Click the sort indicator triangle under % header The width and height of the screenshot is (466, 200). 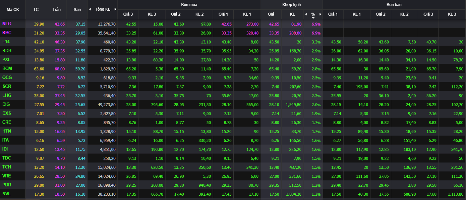tap(313, 18)
